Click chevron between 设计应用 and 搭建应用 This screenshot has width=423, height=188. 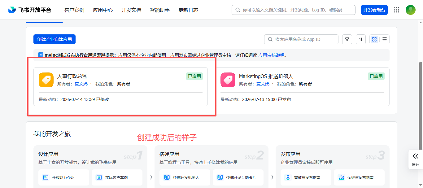[x=151, y=177]
